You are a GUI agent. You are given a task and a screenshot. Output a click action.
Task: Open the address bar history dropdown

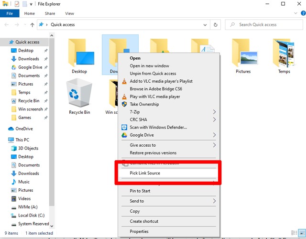[x=207, y=25]
